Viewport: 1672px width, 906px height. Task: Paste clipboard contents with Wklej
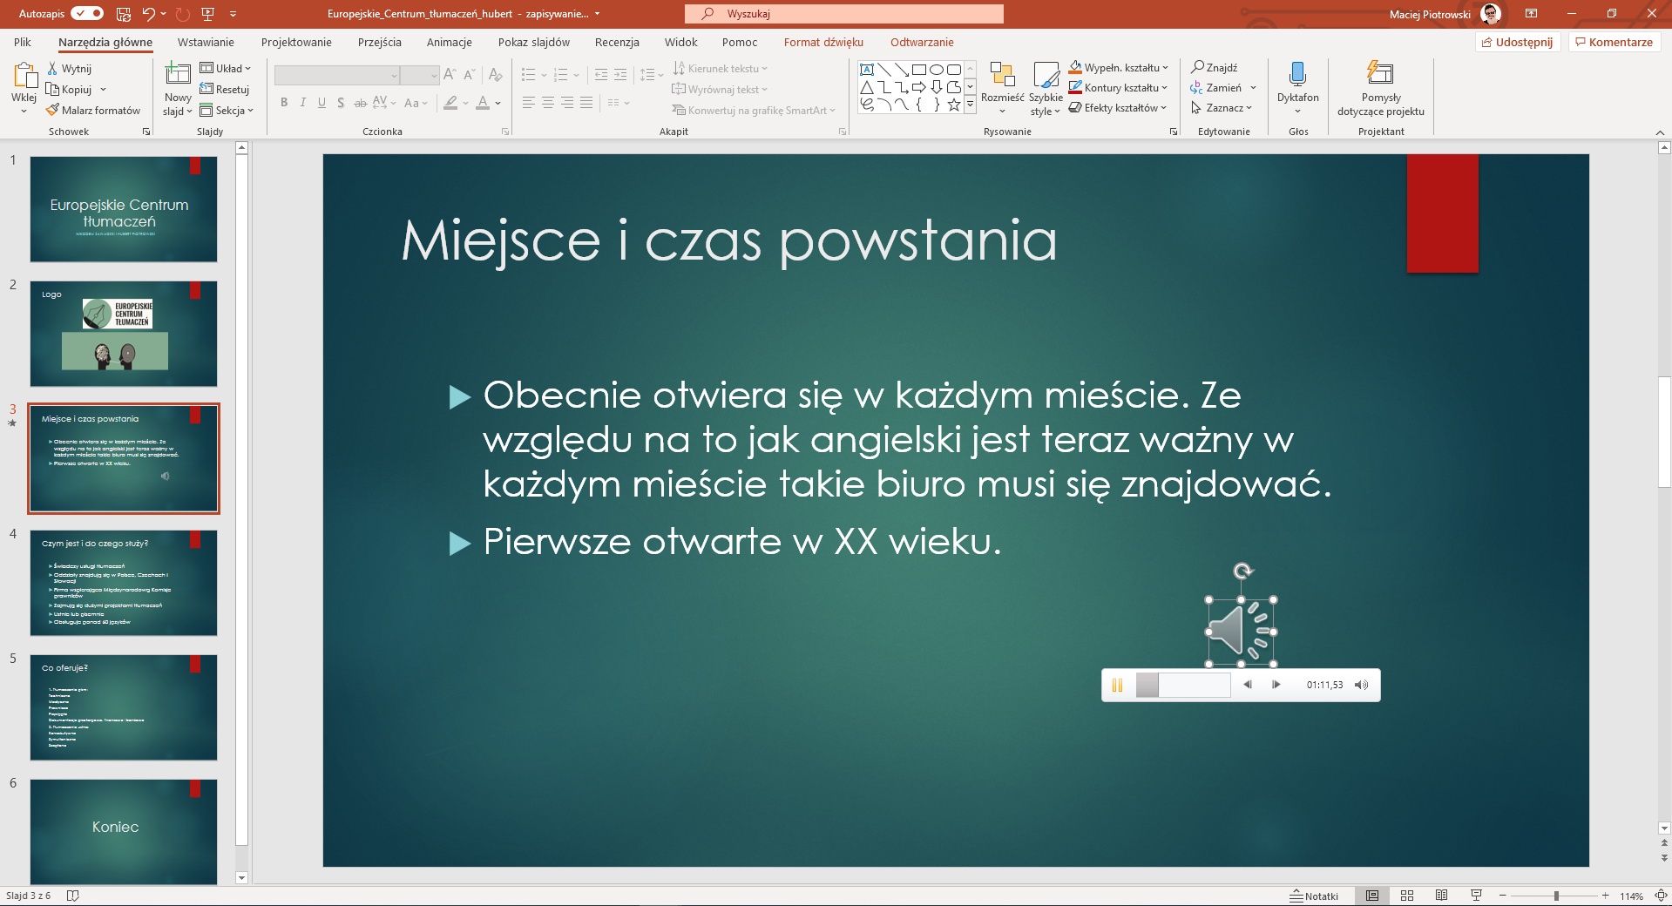[x=24, y=88]
